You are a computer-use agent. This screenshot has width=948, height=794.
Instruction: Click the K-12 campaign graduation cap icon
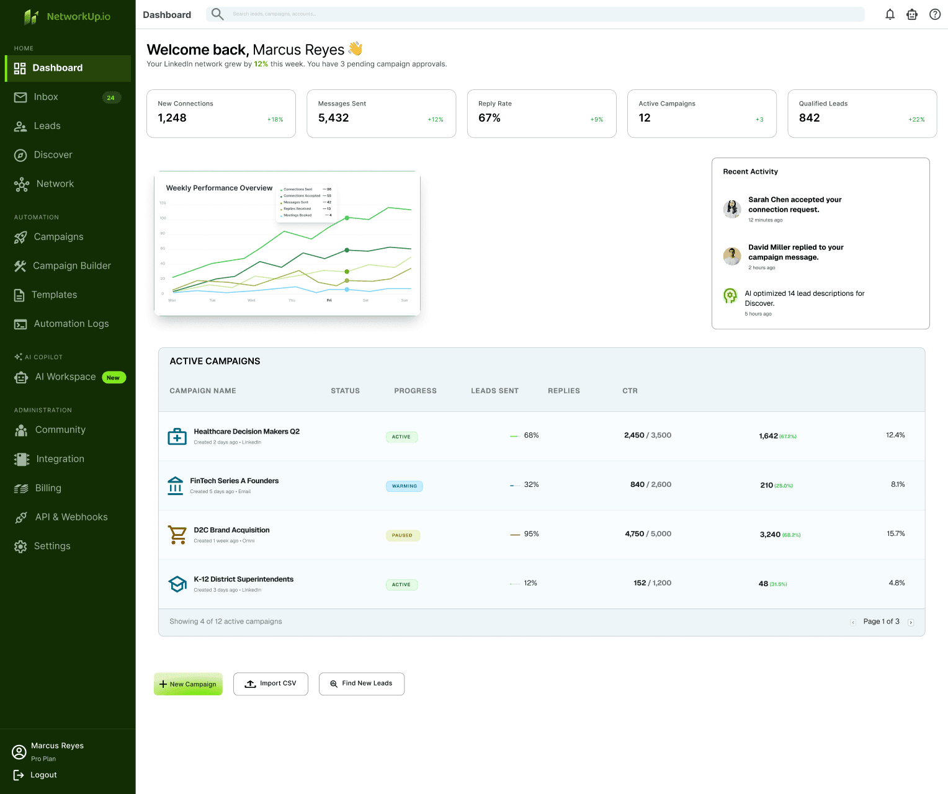[x=177, y=584]
